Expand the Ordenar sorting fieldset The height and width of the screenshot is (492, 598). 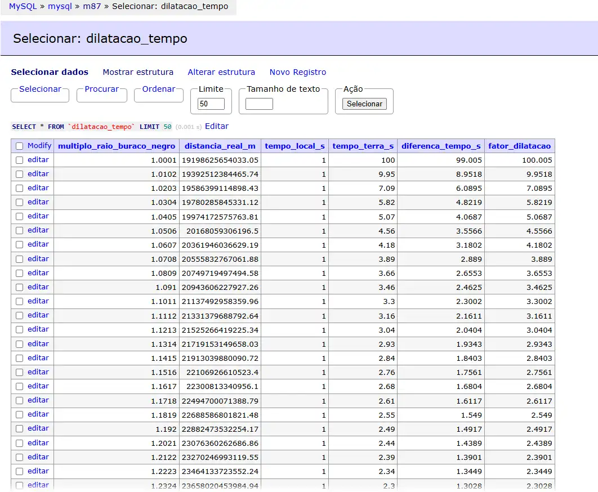[159, 89]
